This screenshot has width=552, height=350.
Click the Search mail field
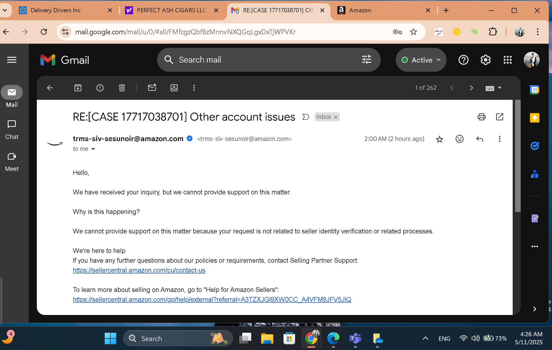(x=268, y=60)
